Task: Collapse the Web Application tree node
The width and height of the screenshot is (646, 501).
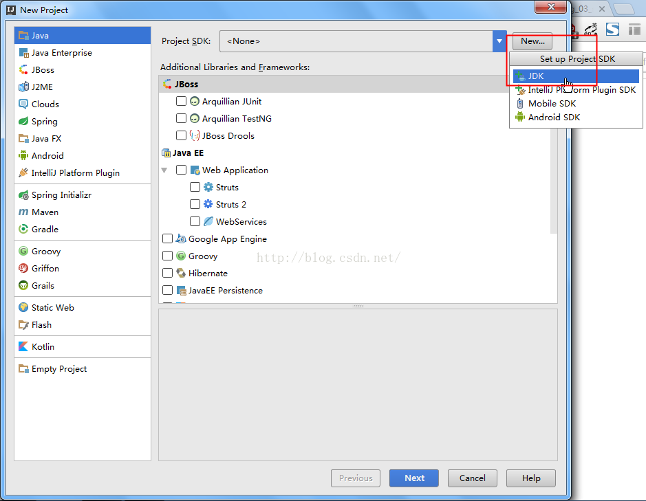Action: point(164,170)
